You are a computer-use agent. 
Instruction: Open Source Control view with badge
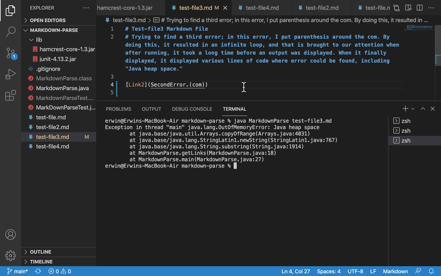(x=10, y=53)
